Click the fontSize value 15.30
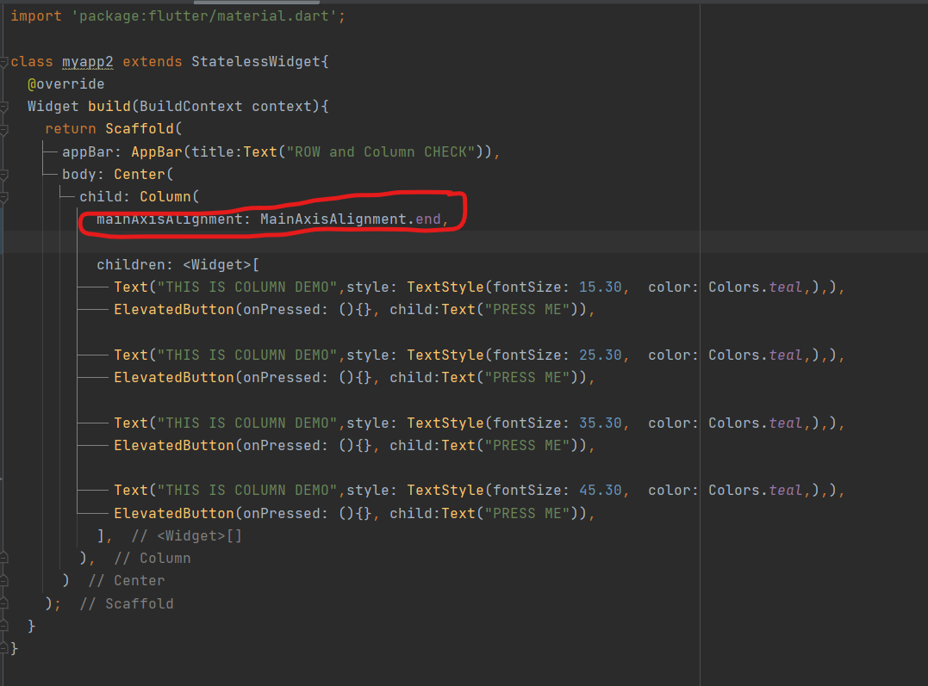Image resolution: width=928 pixels, height=686 pixels. (x=600, y=287)
